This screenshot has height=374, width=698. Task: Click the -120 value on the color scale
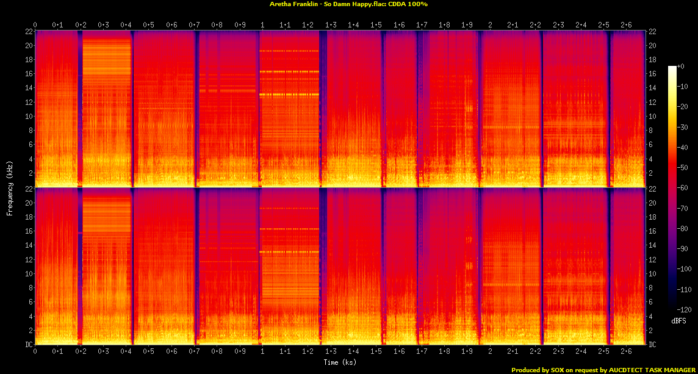pos(685,309)
